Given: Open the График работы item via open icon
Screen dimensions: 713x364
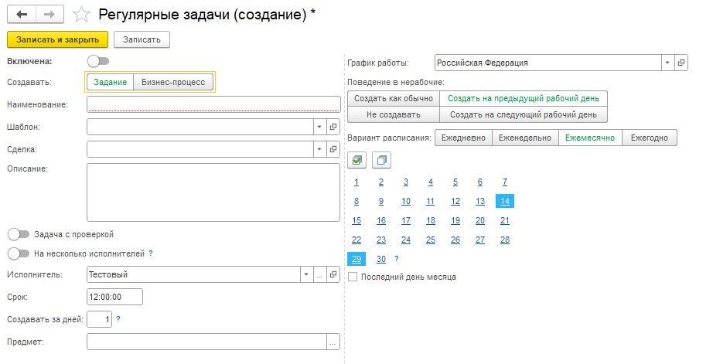Looking at the screenshot, I should pyautogui.click(x=681, y=63).
